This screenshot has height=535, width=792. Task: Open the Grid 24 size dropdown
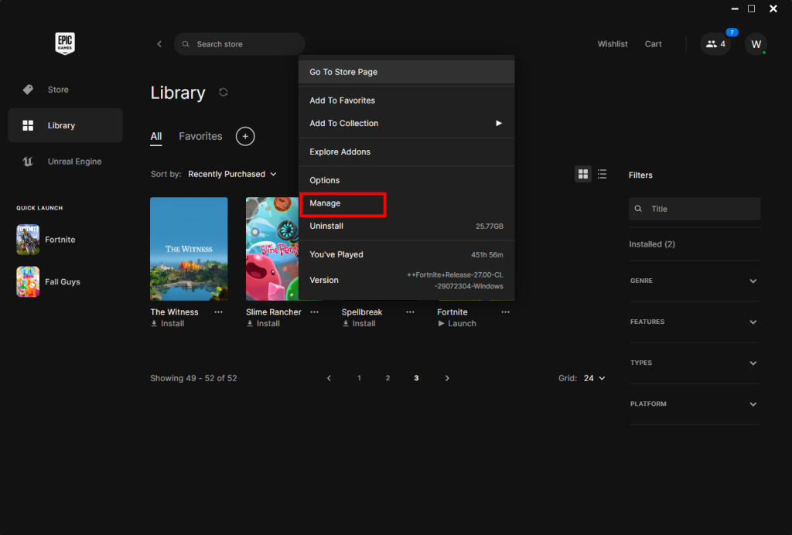595,378
